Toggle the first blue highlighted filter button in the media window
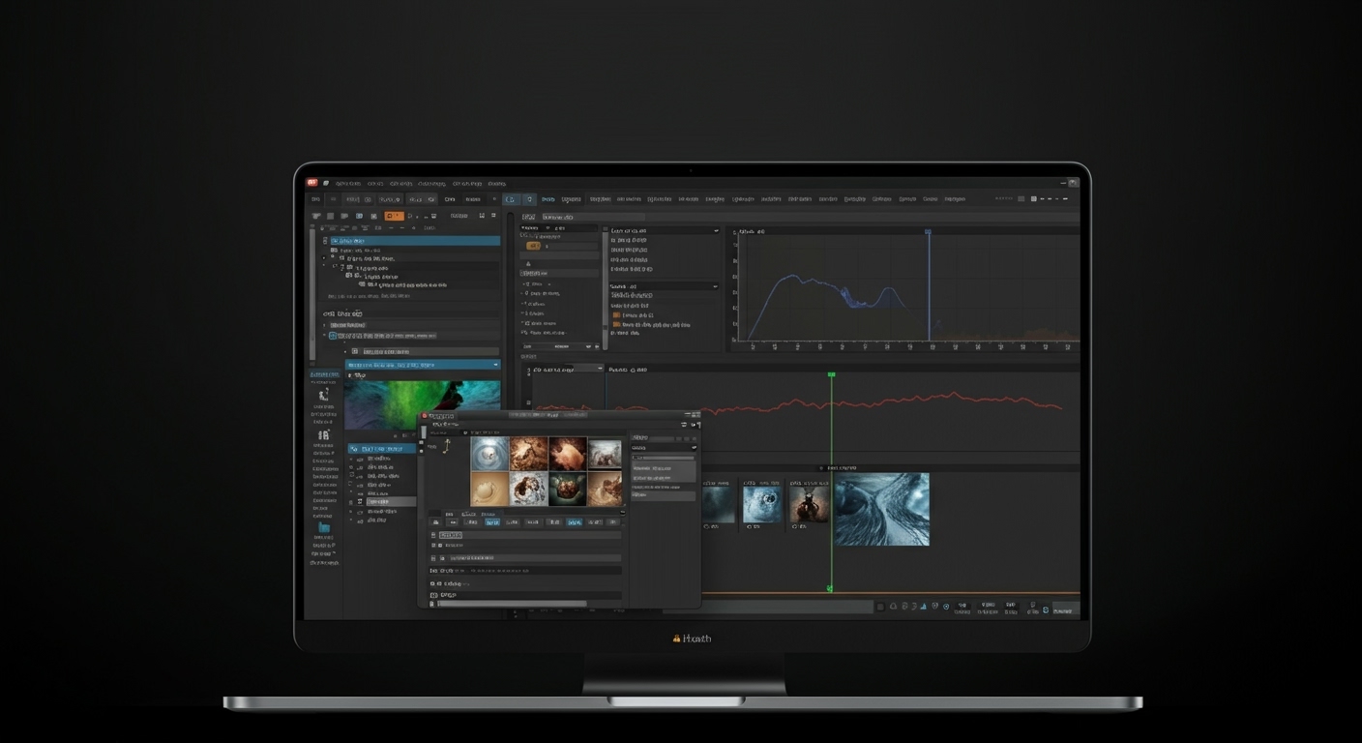Viewport: 1362px width, 743px height. coord(492,522)
